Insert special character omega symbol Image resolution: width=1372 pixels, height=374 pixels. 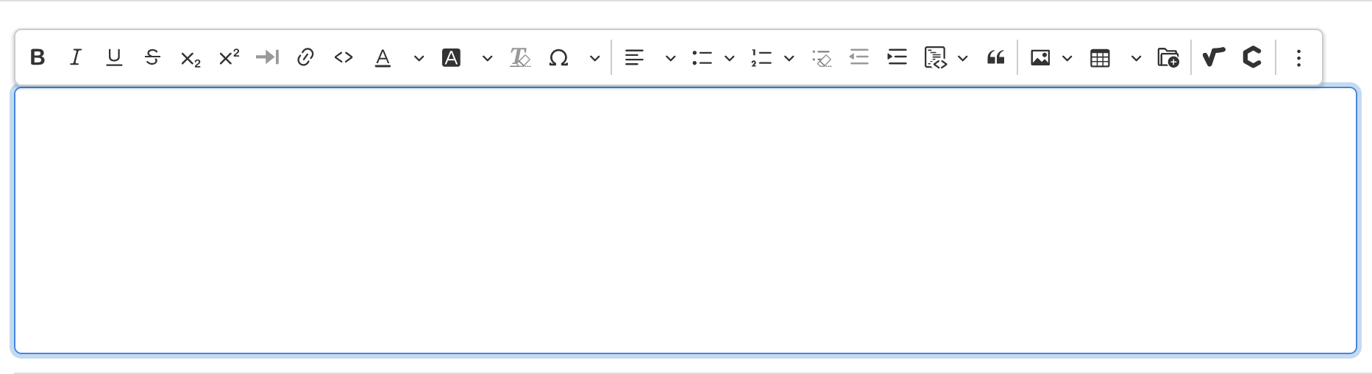(558, 57)
